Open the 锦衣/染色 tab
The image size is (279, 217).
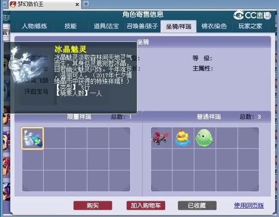(x=214, y=26)
